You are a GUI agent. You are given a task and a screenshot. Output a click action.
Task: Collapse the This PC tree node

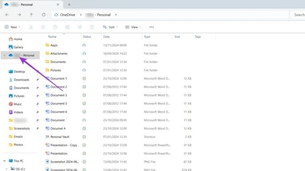[4, 161]
